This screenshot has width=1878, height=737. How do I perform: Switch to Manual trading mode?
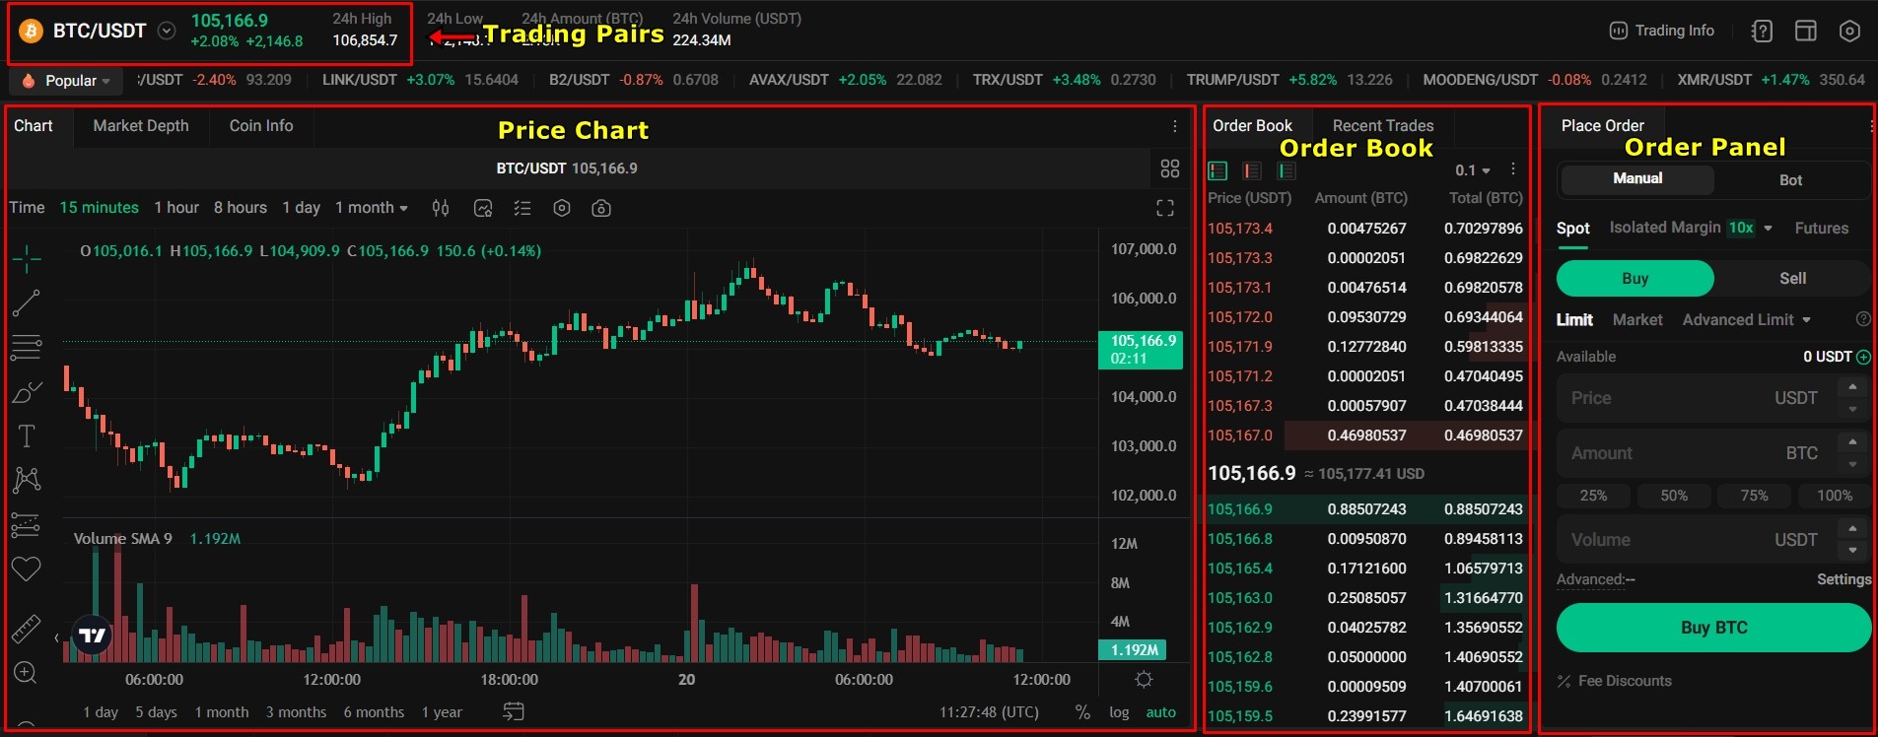click(x=1637, y=179)
